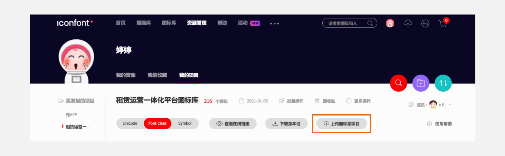
Task: Expand the members dropdown chevron
Action: tap(450, 105)
